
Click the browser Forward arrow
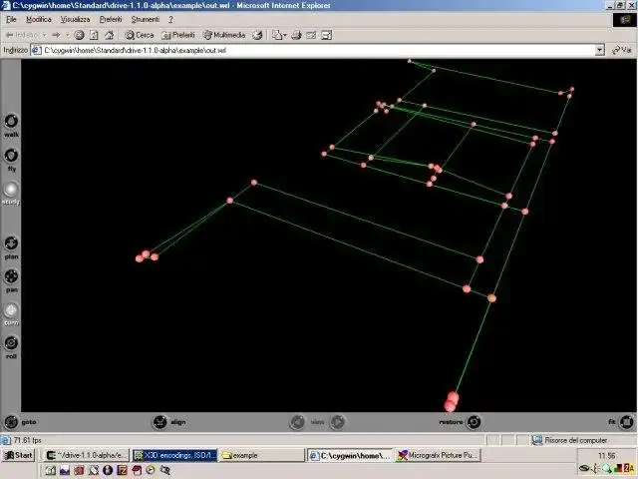(x=56, y=35)
